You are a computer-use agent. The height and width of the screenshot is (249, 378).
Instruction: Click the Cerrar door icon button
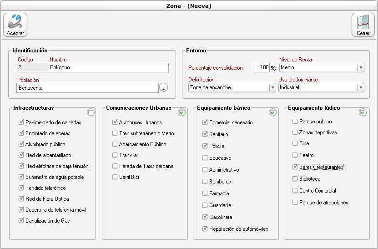[363, 25]
